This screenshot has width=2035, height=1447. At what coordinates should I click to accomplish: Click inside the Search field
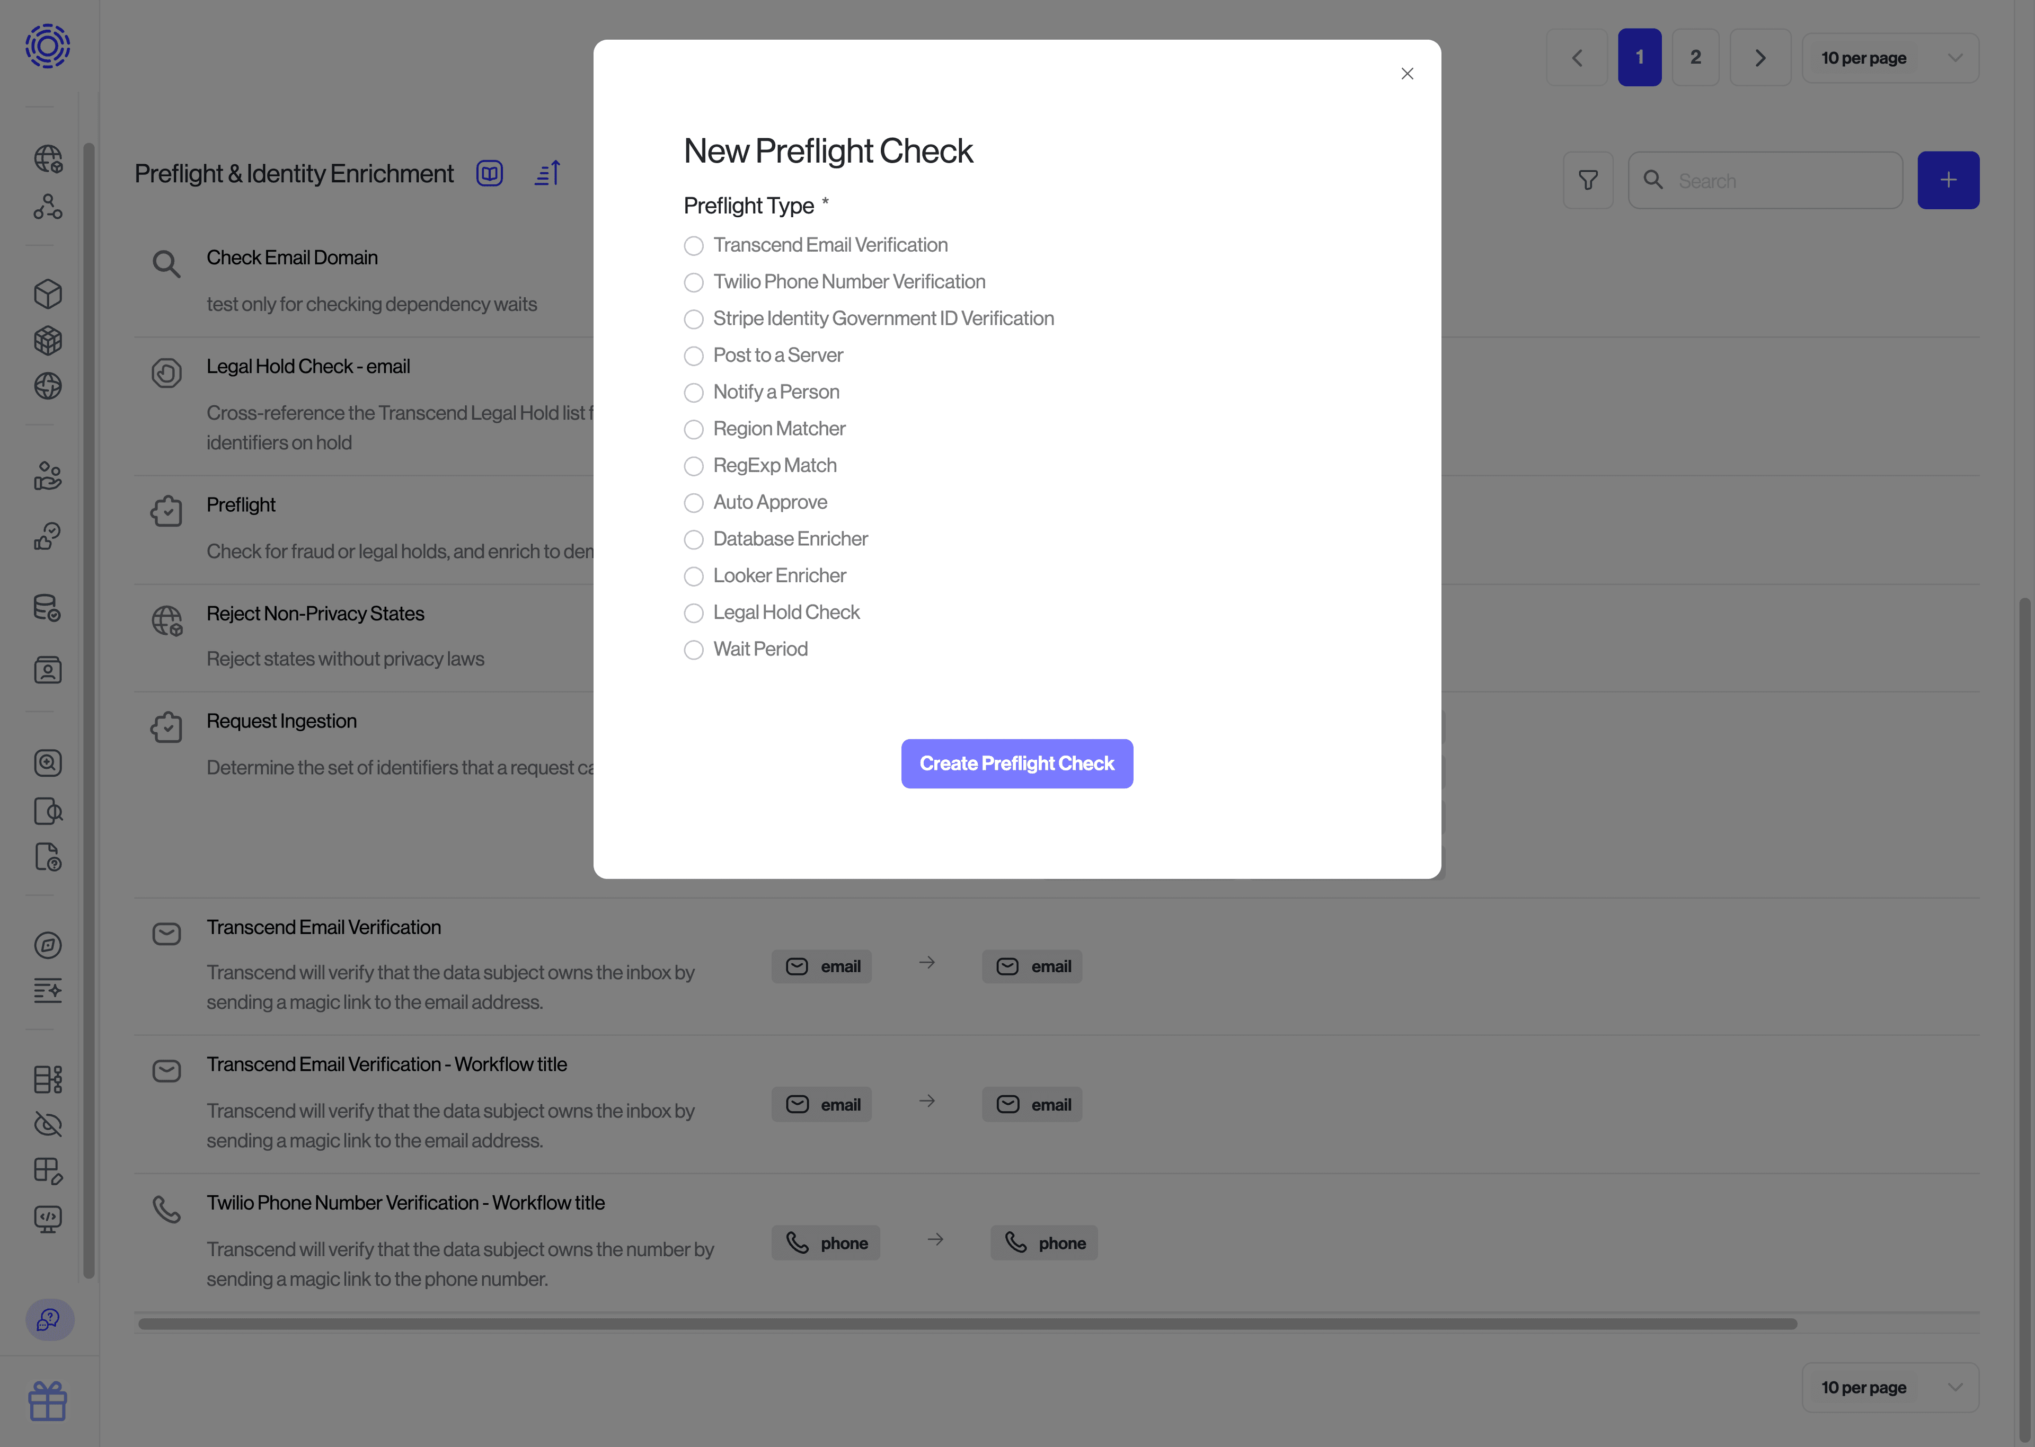(x=1773, y=180)
